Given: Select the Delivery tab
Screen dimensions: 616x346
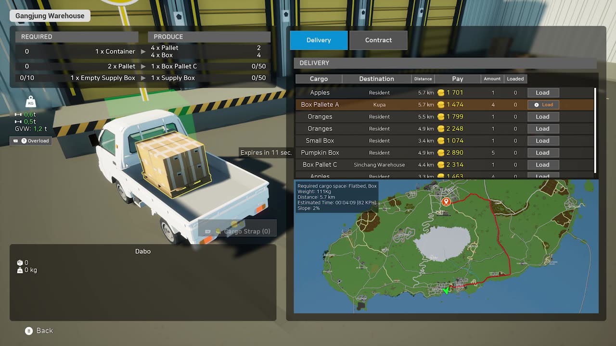Looking at the screenshot, I should 319,40.
